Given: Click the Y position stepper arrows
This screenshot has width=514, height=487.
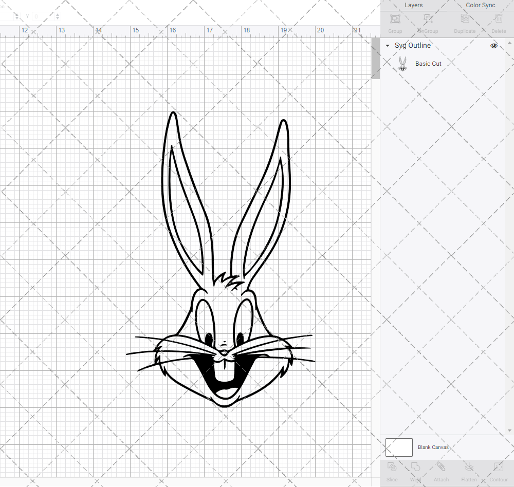Looking at the screenshot, I should pos(58,16).
